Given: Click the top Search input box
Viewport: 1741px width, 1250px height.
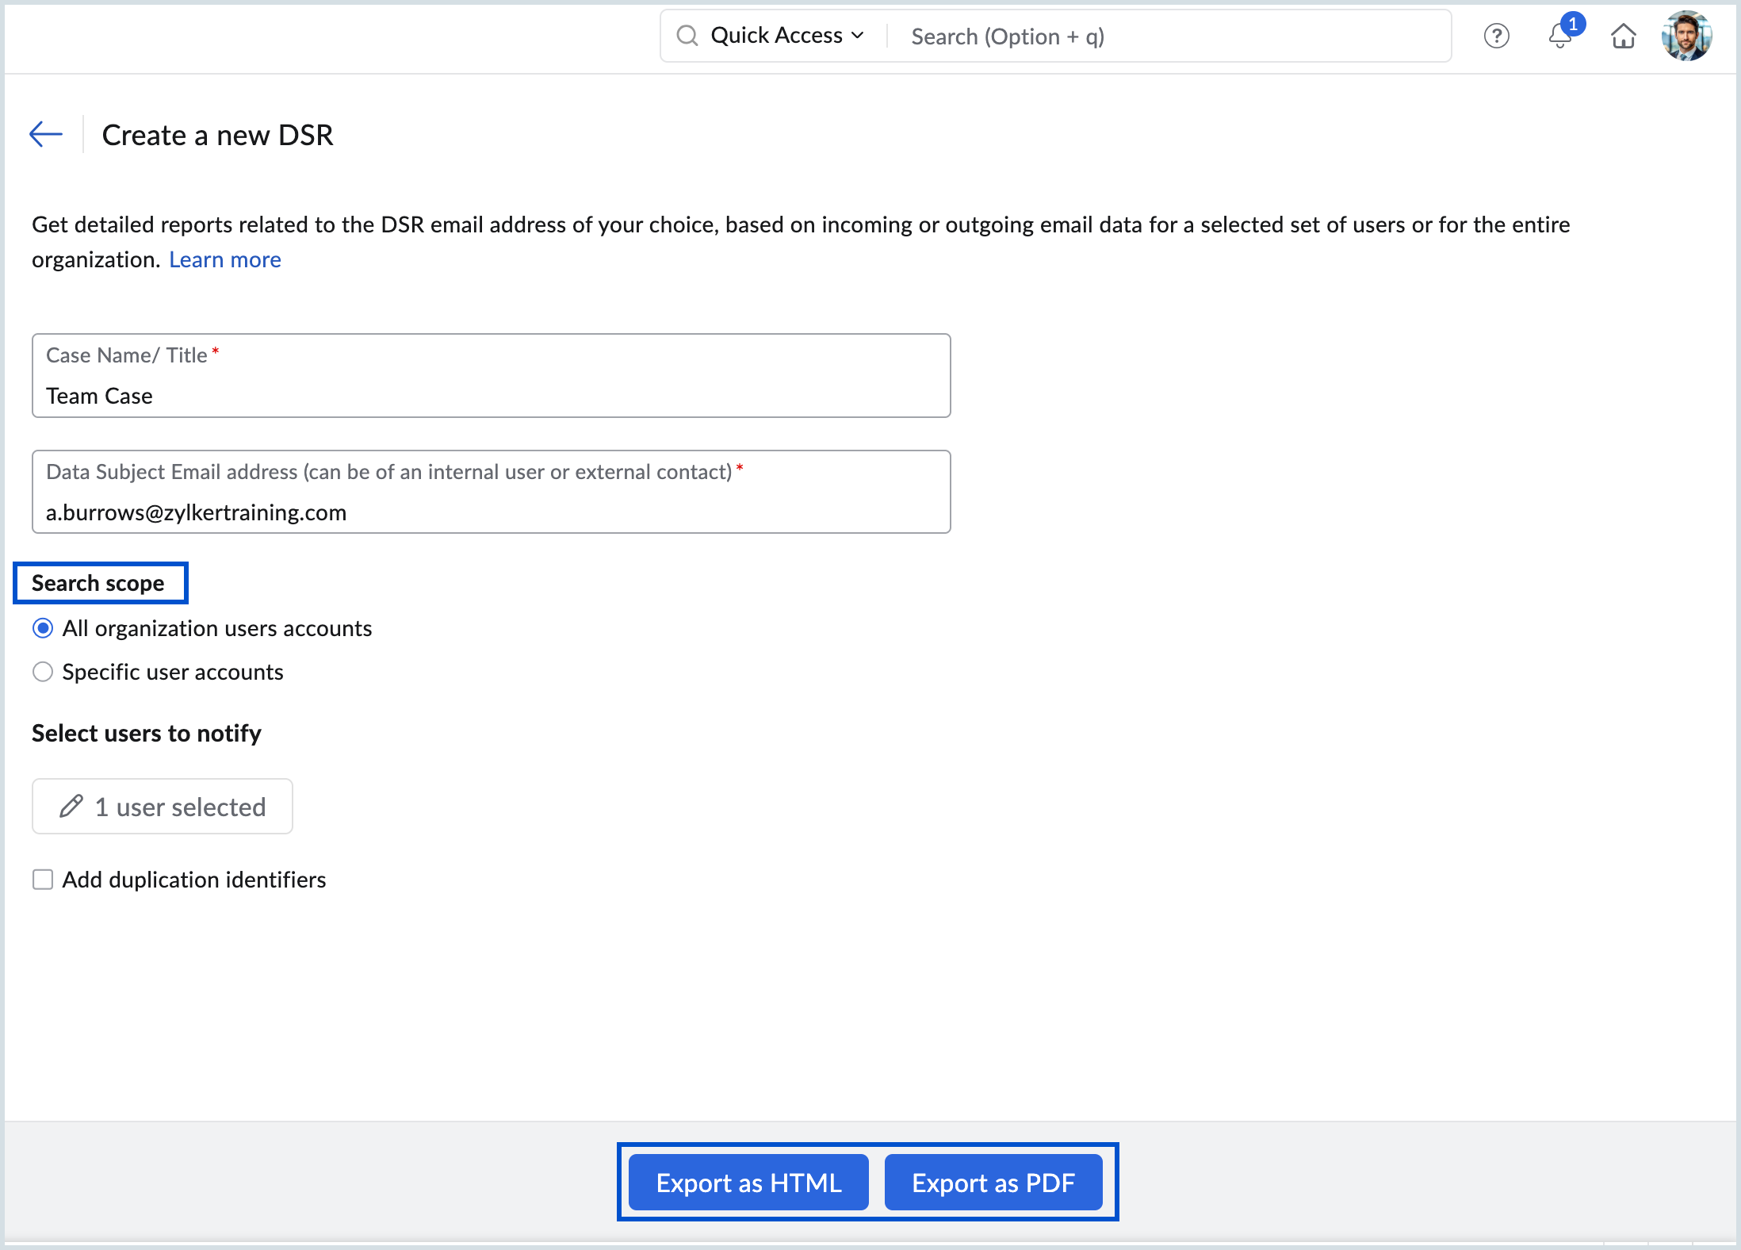Looking at the screenshot, I should [x=1165, y=36].
